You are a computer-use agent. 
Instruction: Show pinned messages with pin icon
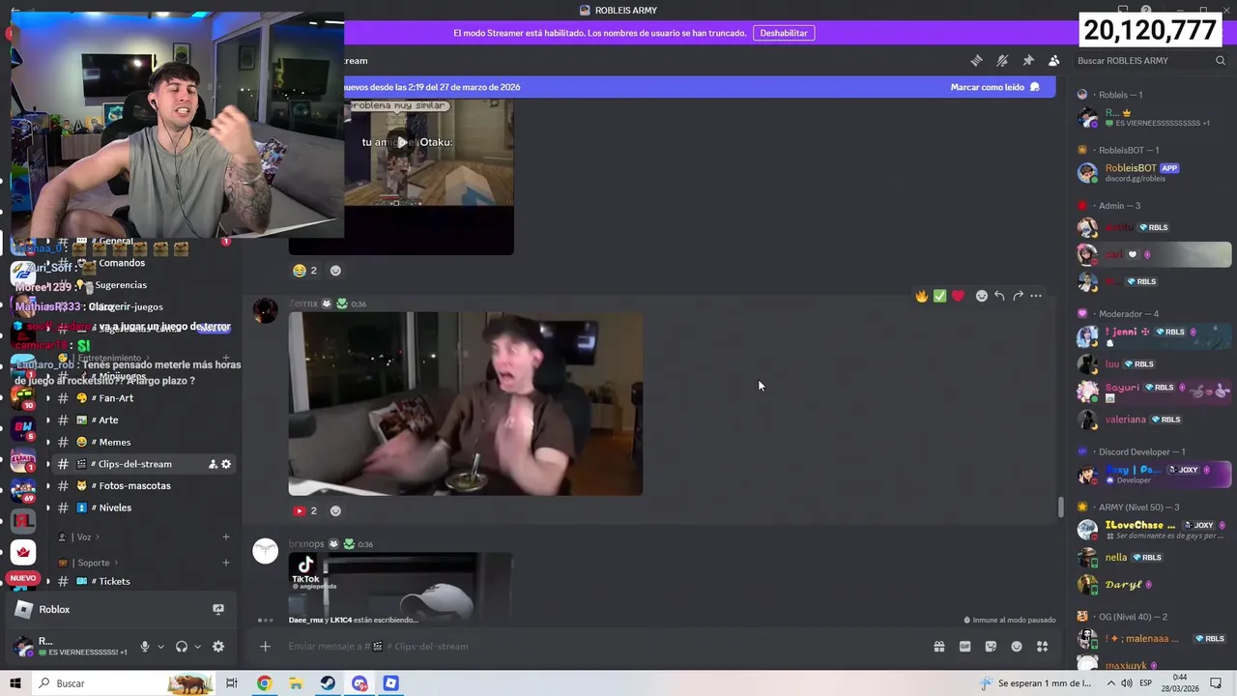1028,60
